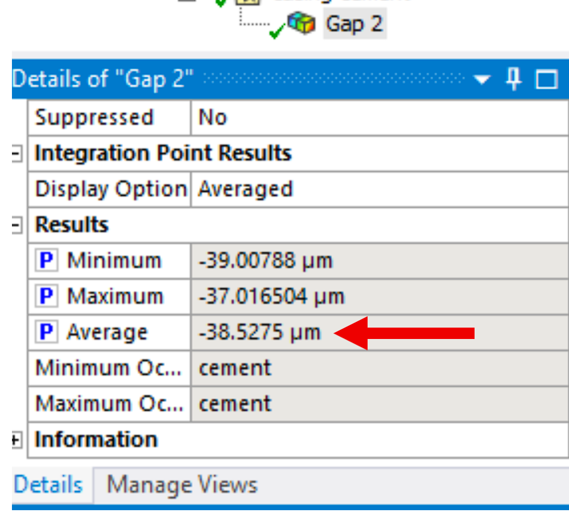Switch to the Details tab

[x=48, y=485]
